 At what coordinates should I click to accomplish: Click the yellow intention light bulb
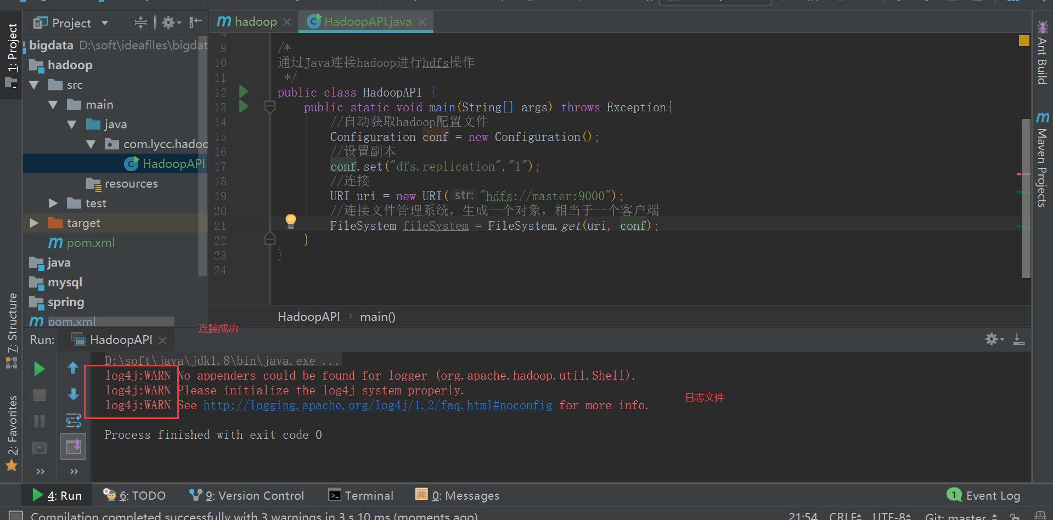click(x=291, y=221)
